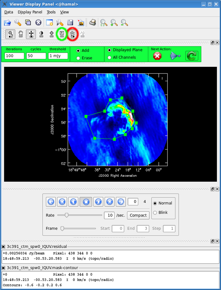The height and width of the screenshot is (290, 221).
Task: Click the Frame slider handle
Action: click(x=62, y=228)
